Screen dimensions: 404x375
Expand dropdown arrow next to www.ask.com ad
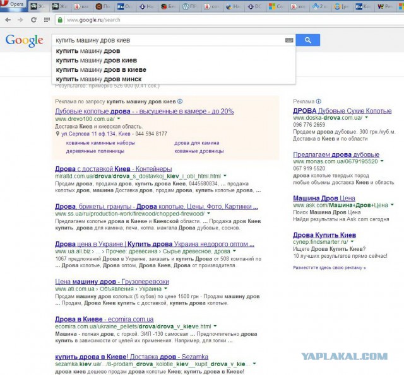(392, 205)
